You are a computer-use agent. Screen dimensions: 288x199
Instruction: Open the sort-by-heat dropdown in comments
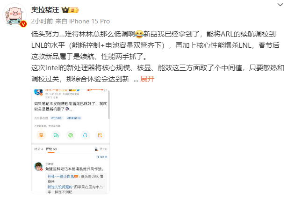101,157
